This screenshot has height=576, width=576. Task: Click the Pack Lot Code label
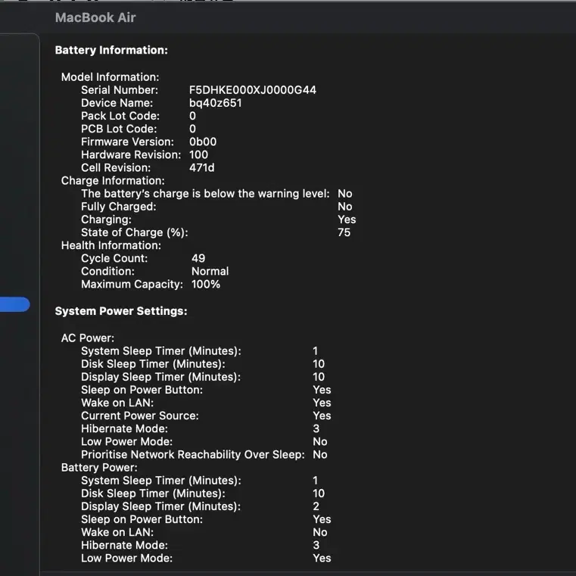(120, 116)
